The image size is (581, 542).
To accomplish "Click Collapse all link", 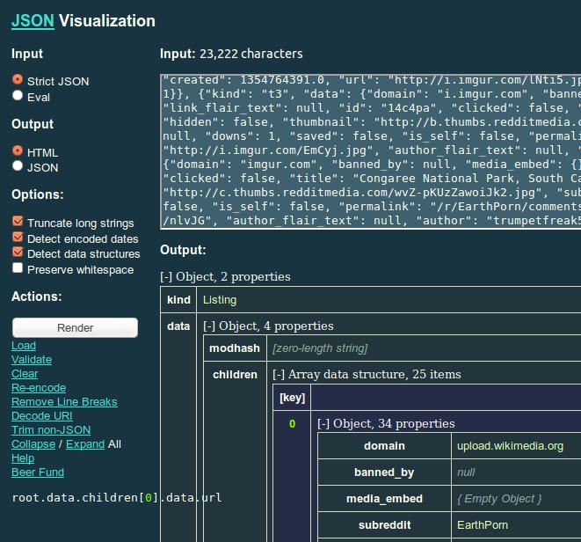I will [x=33, y=444].
